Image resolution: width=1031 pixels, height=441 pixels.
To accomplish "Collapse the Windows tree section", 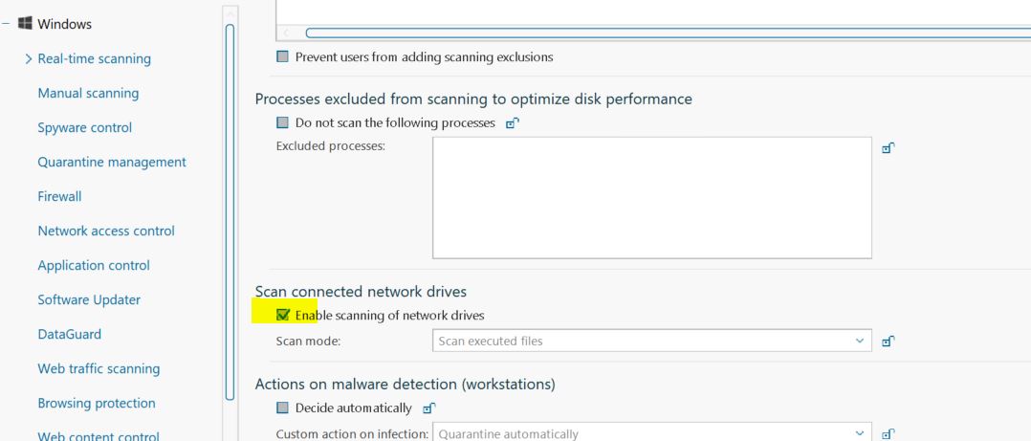I will (8, 23).
